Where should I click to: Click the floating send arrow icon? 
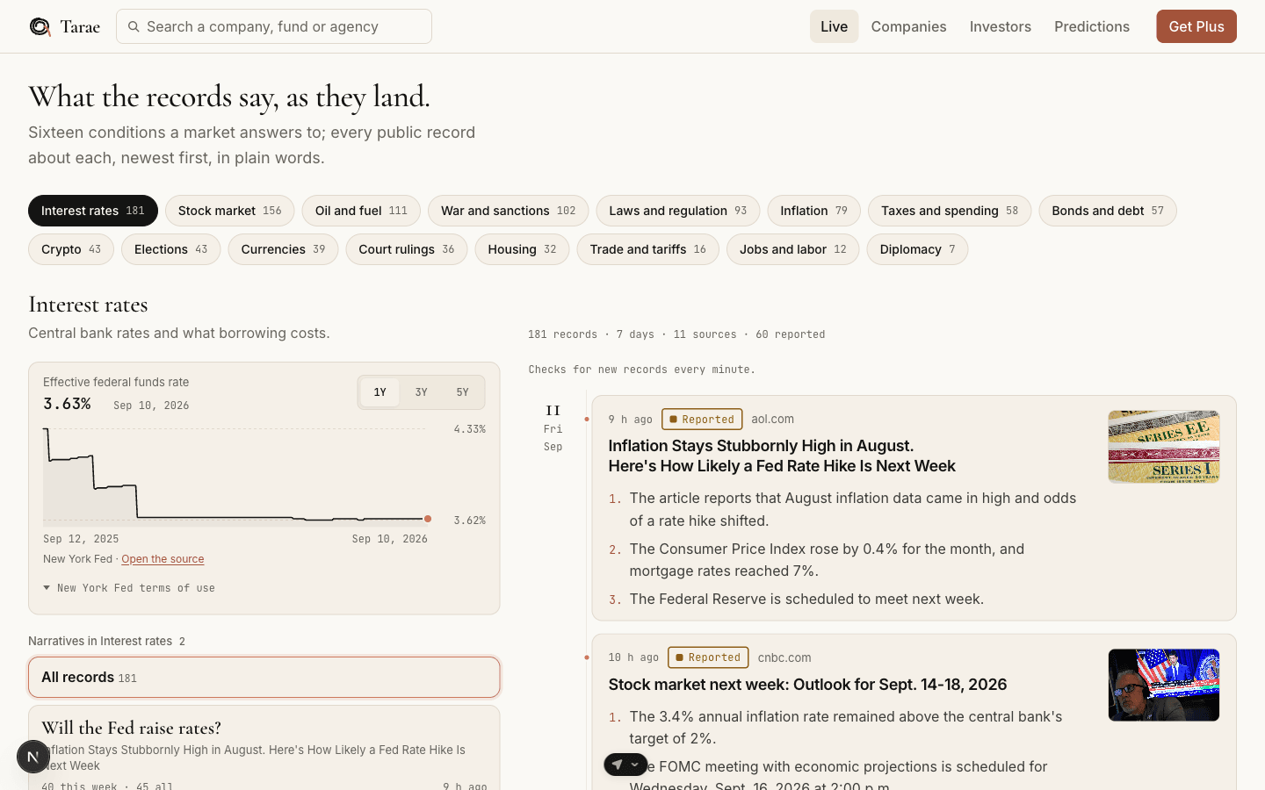tap(617, 765)
